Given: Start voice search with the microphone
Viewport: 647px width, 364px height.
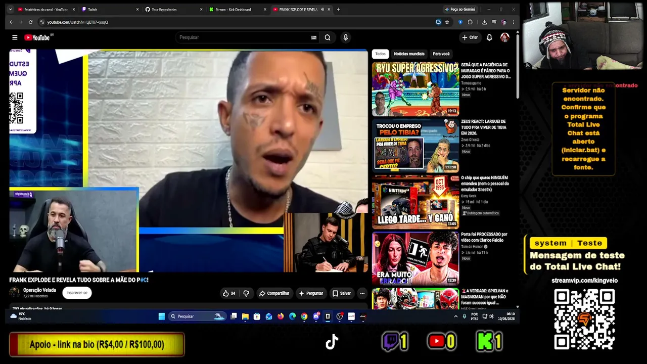Looking at the screenshot, I should [x=346, y=37].
